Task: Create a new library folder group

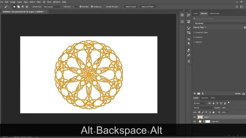Action: pyautogui.click(x=199, y=94)
